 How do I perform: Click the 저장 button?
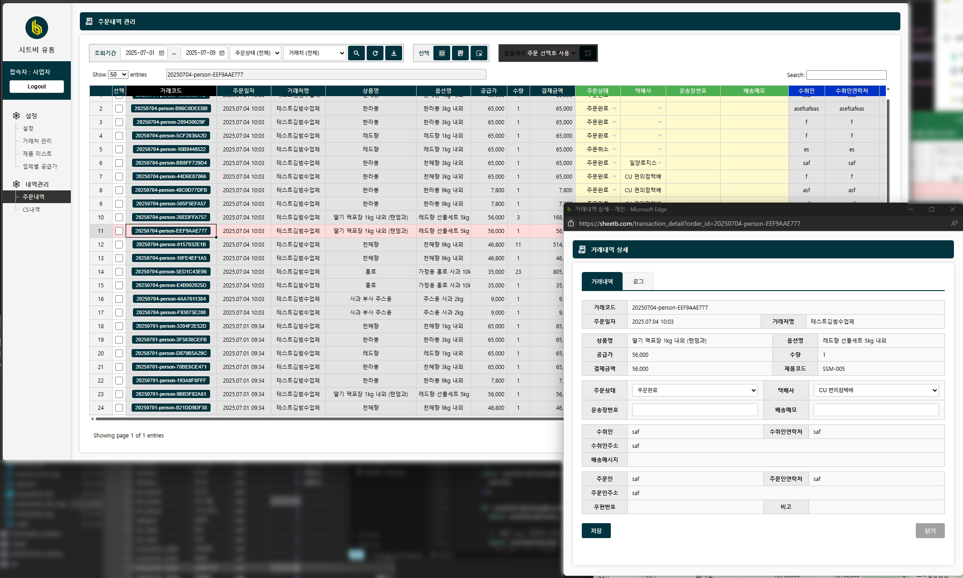coord(596,531)
